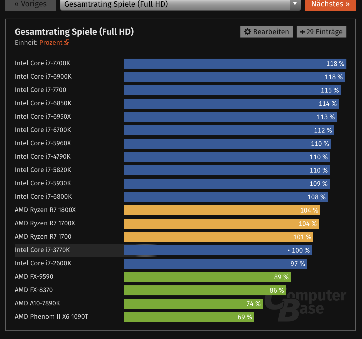The height and width of the screenshot is (339, 362).
Task: Select Intel Core i7-6950X label
Action: coord(43,116)
